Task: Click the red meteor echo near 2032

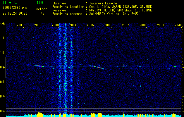Action: pyautogui.click(x=39, y=66)
